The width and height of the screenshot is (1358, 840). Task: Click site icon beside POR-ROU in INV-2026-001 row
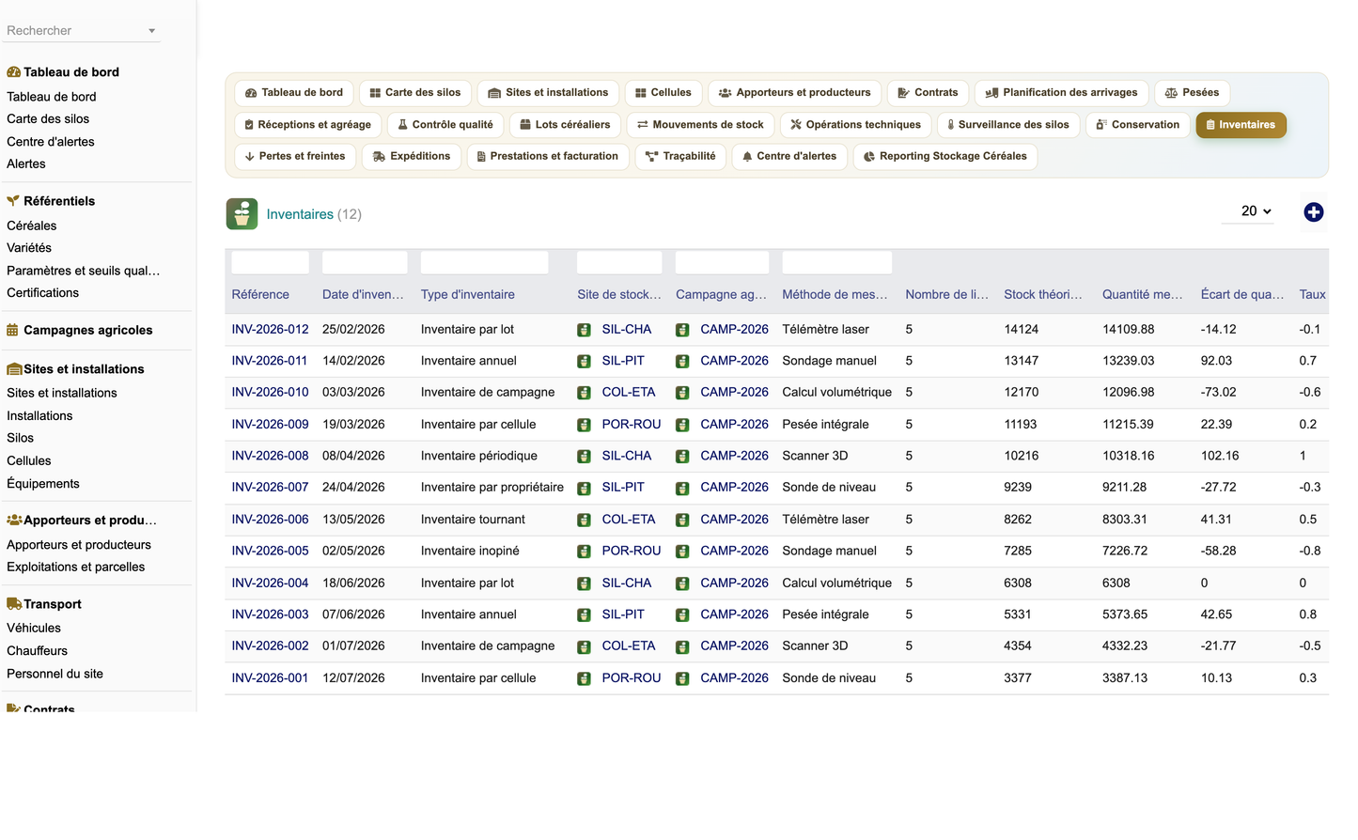[584, 678]
